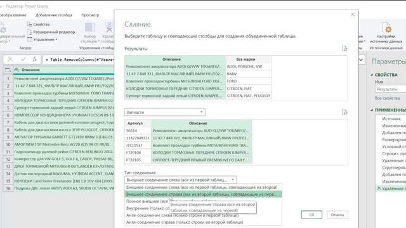Collapse the ПРИМЕНЕННЫЕ steps section
The image size is (406, 228).
point(372,110)
